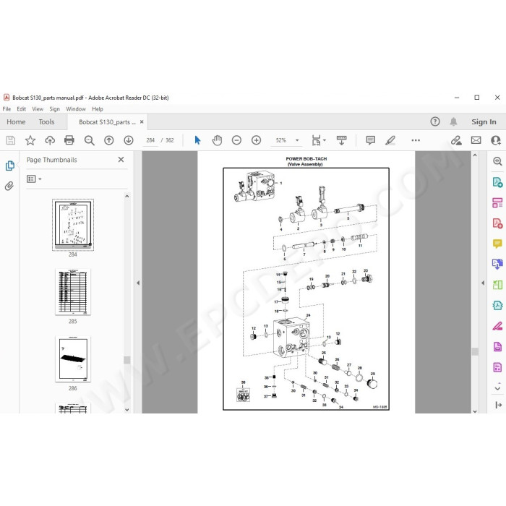Image resolution: width=506 pixels, height=506 pixels.
Task: Select the Highlight pen tool
Action: pyautogui.click(x=390, y=140)
